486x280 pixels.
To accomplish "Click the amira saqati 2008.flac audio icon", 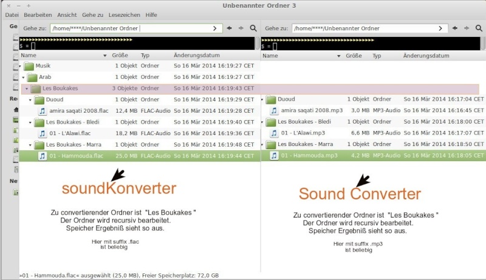I will point(43,111).
